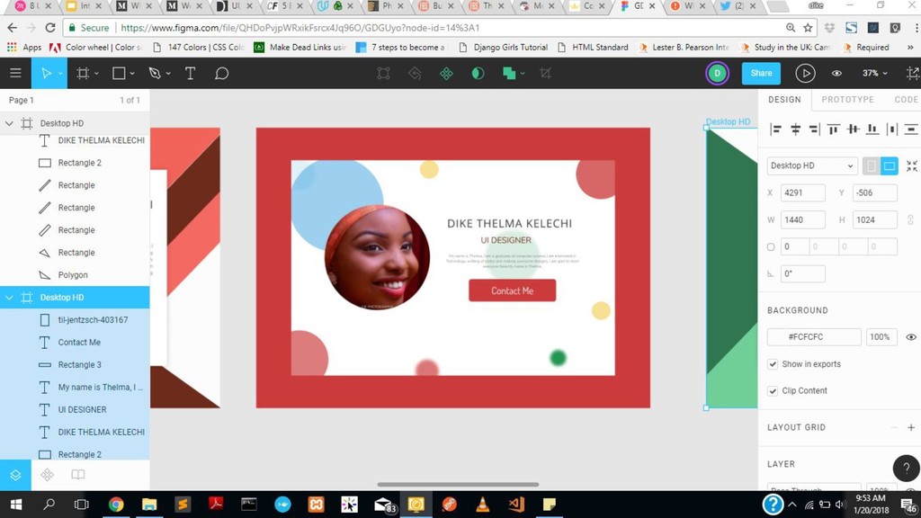Click the corner radius icon toggle
Image resolution: width=921 pixels, height=518 pixels.
coord(771,246)
